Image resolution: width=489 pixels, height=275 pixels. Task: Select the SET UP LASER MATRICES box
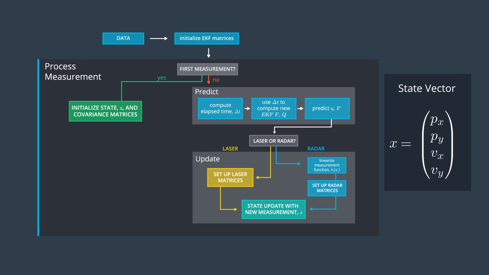pyautogui.click(x=230, y=177)
